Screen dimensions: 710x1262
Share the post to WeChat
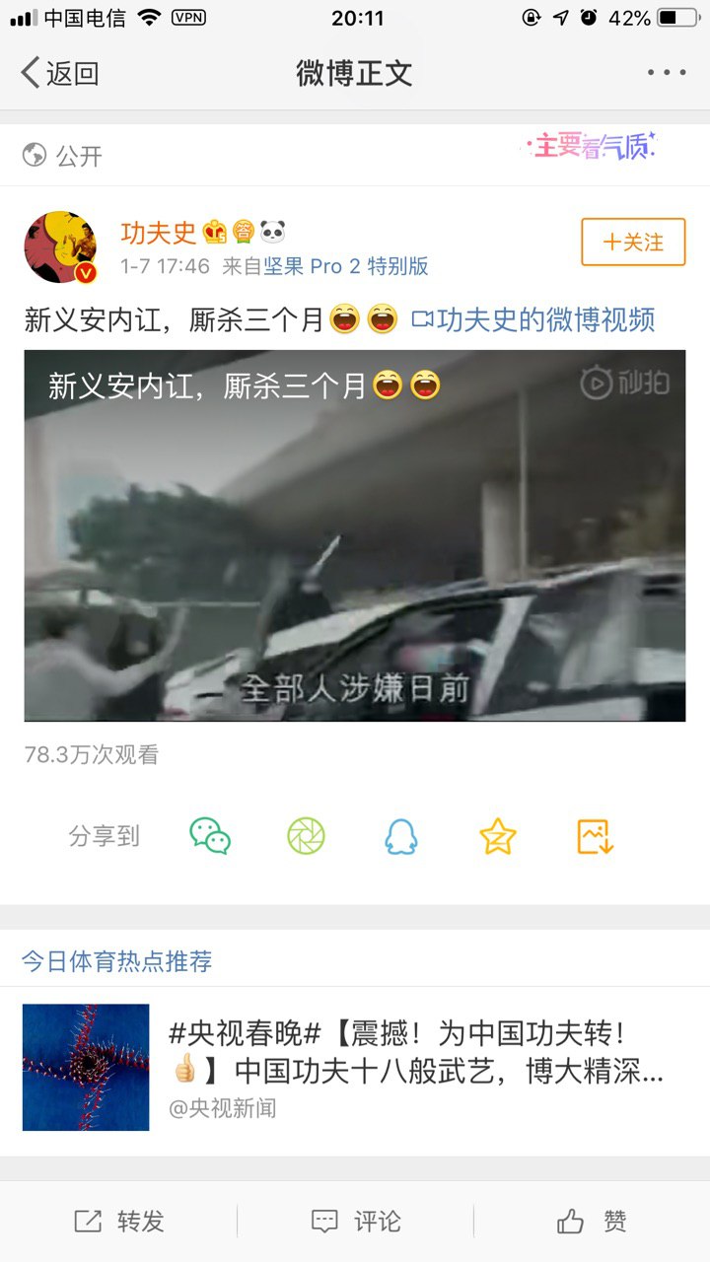[210, 836]
